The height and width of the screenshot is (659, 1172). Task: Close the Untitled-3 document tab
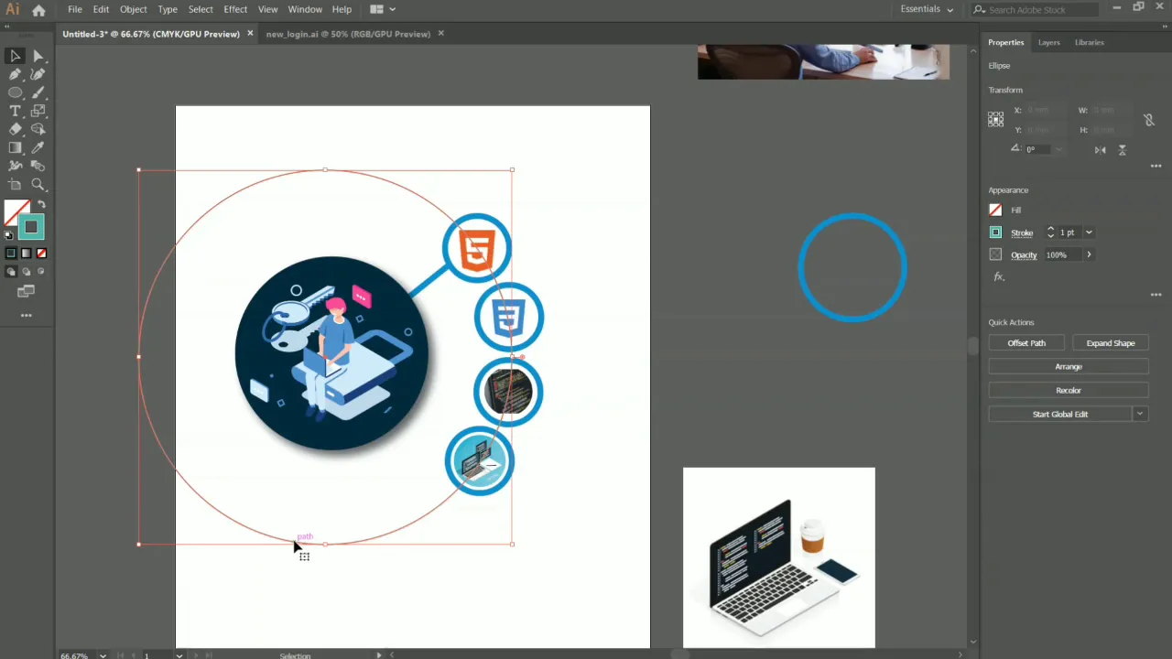tap(250, 33)
